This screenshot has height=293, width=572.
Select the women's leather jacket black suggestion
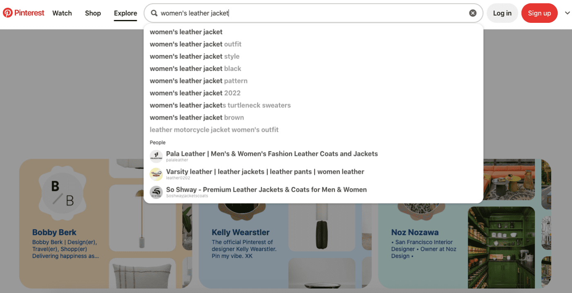195,68
